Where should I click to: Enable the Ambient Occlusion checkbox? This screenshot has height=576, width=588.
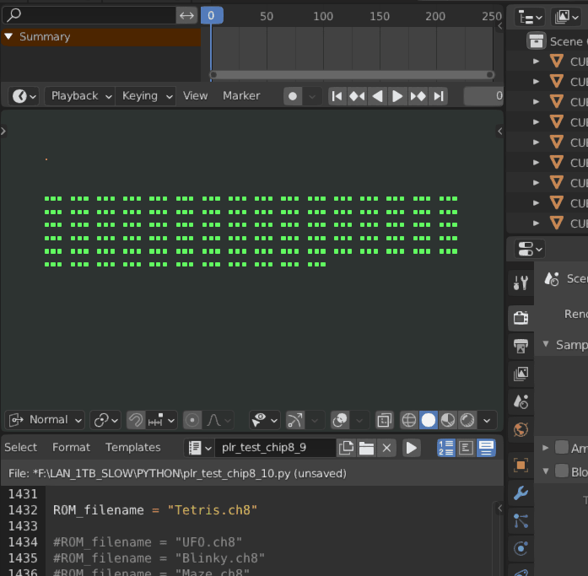point(562,448)
